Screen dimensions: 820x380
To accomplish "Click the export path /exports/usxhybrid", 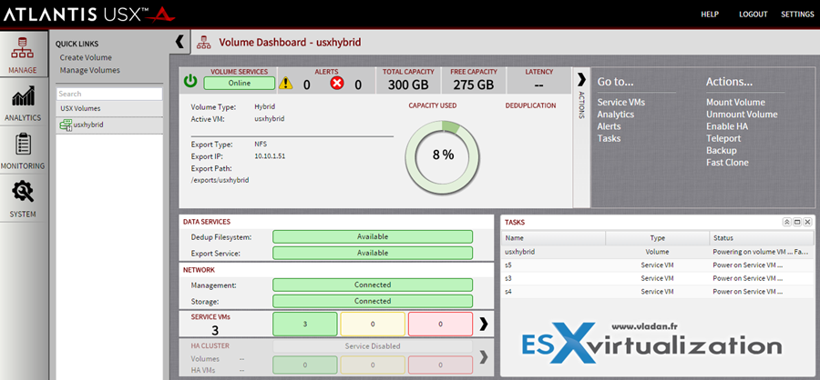I will (x=220, y=180).
